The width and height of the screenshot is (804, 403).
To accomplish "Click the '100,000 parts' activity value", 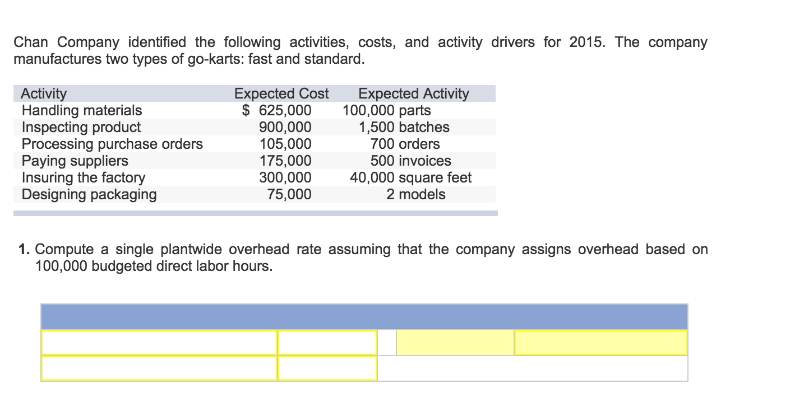I will pyautogui.click(x=387, y=110).
